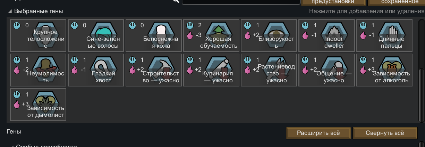Remove the Кулинария — ужасно gene
The height and width of the screenshot is (147, 425).
[x=211, y=70]
